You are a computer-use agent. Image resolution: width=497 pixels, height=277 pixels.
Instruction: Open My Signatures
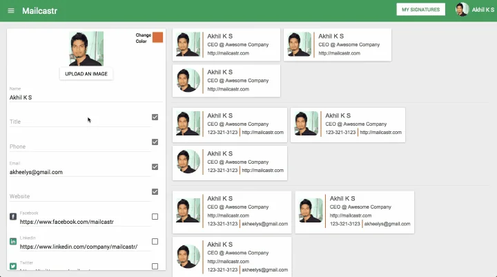coord(420,10)
